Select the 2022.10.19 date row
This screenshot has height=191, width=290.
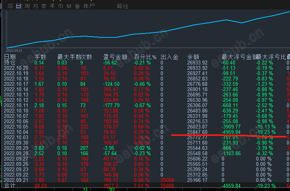tap(16, 73)
